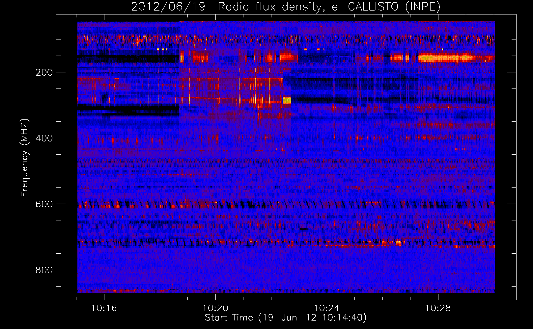The image size is (533, 329).
Task: Click the 800 frequency tick label
Action: tap(44, 270)
